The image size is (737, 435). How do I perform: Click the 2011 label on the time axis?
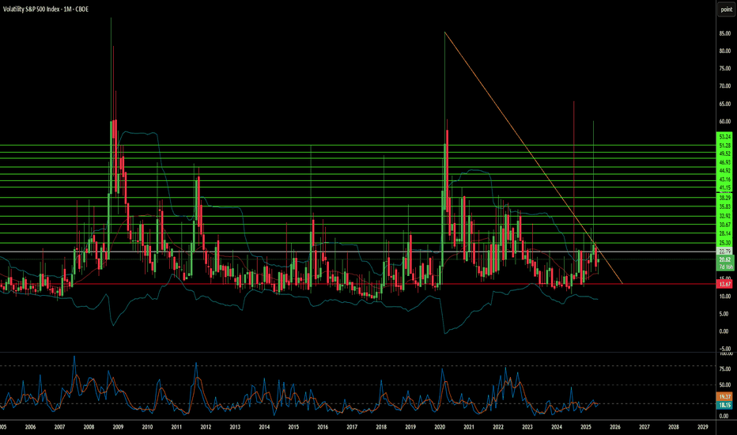point(176,427)
